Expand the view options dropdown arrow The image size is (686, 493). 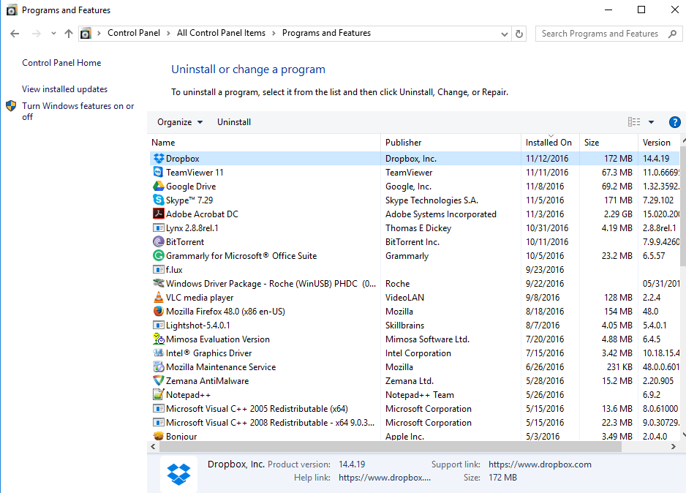tap(651, 122)
